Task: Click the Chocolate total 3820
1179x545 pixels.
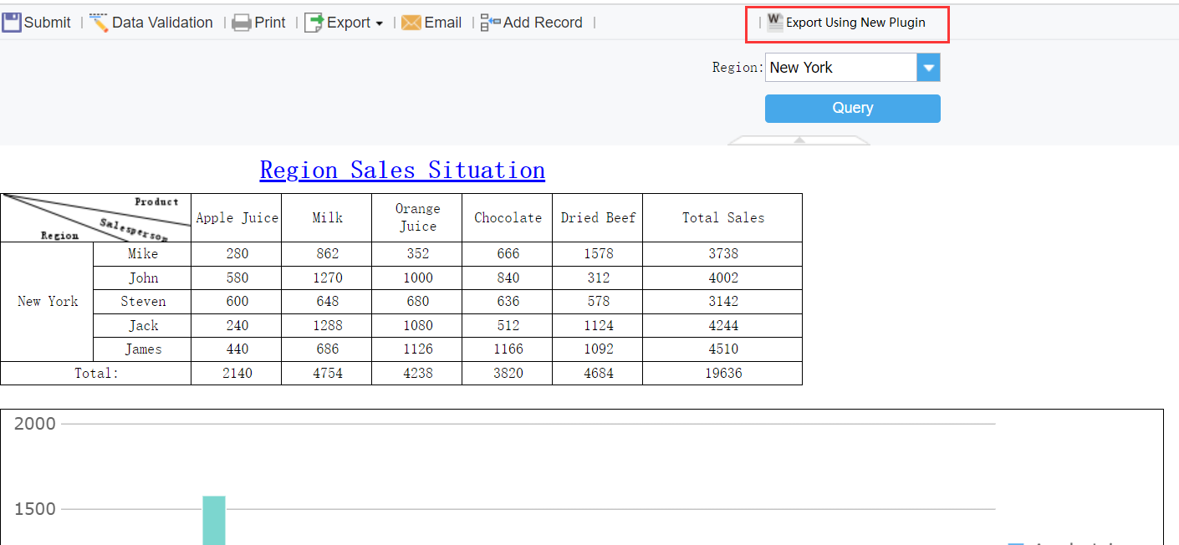Action: (x=508, y=374)
